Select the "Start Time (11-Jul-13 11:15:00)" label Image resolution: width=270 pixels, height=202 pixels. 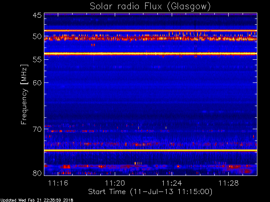(x=150, y=192)
